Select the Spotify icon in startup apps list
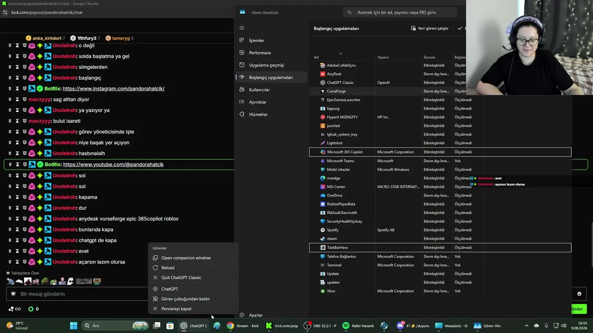The height and width of the screenshot is (333, 593). tap(323, 230)
